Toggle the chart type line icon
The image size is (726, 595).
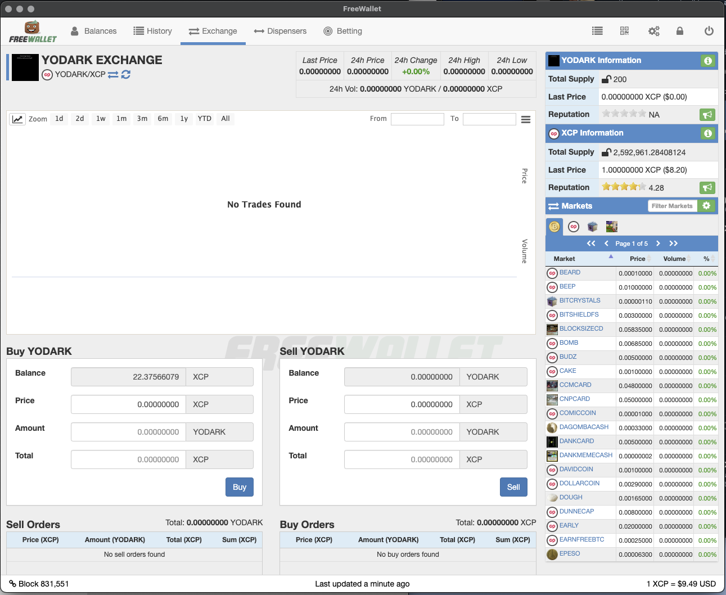pos(17,119)
